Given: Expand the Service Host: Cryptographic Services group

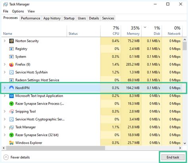Looking at the screenshot, I should [x=5, y=119].
